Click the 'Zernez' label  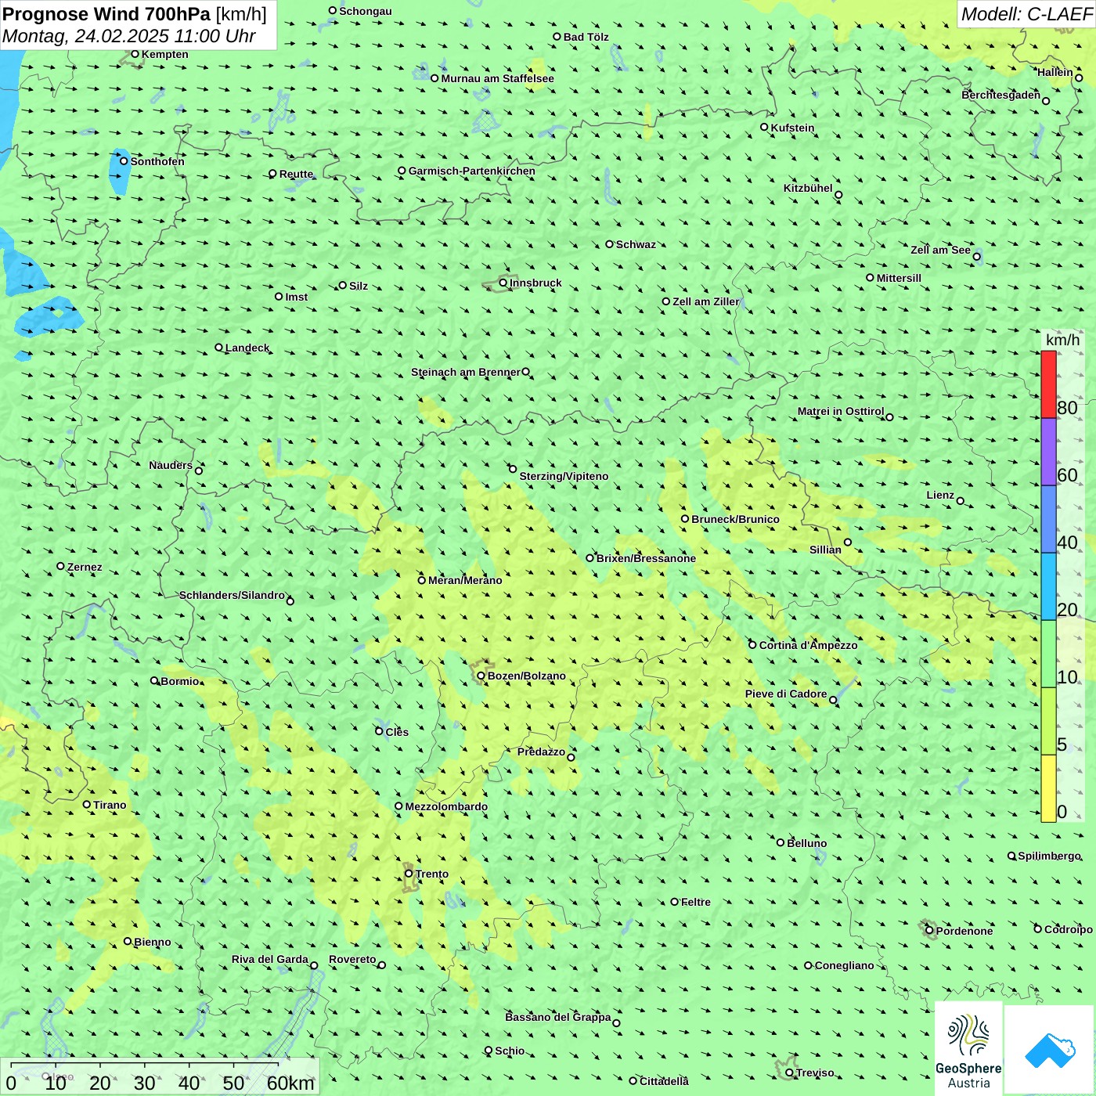click(85, 568)
